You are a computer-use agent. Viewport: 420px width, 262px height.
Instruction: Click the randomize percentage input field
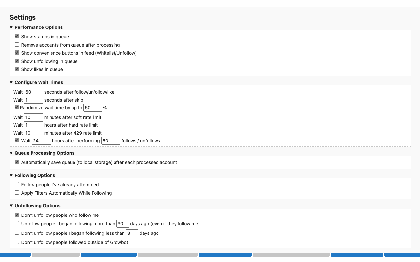tap(93, 108)
